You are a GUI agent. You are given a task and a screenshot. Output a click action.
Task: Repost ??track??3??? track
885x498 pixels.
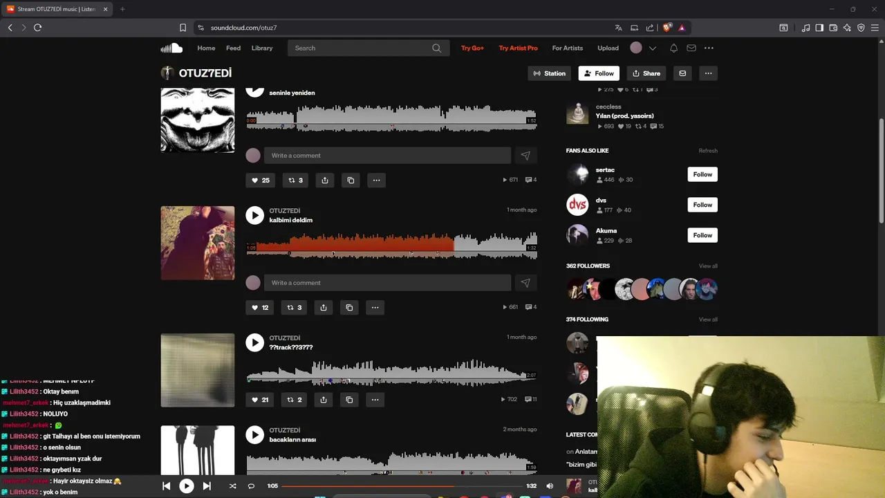coord(295,399)
